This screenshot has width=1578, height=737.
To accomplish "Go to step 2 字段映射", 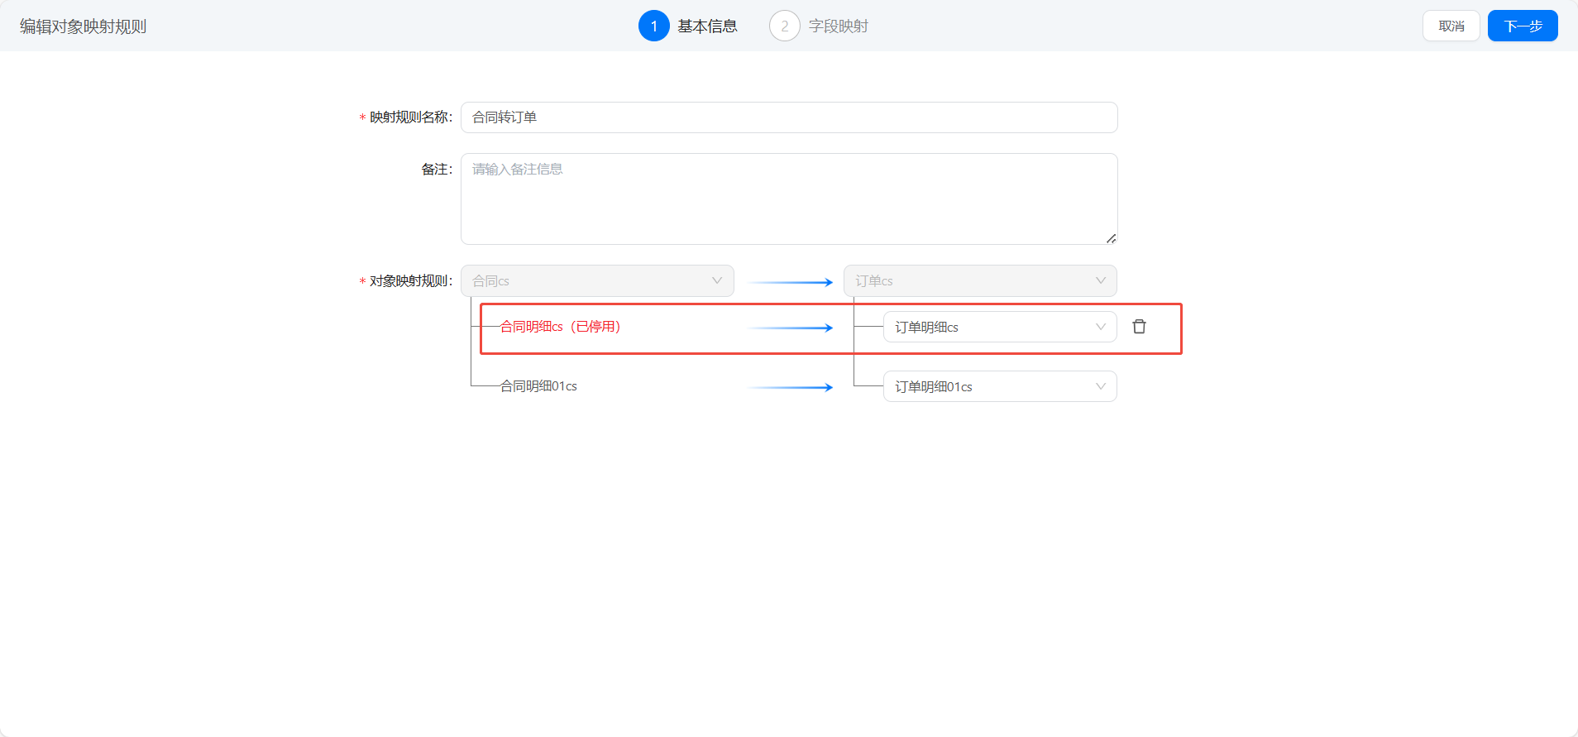I will point(819,26).
